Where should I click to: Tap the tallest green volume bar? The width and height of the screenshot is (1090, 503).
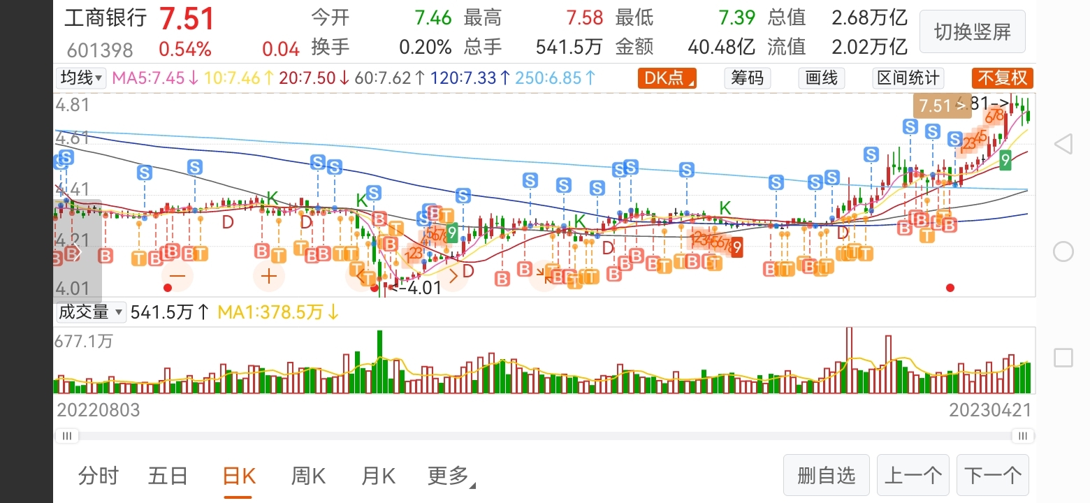(379, 362)
